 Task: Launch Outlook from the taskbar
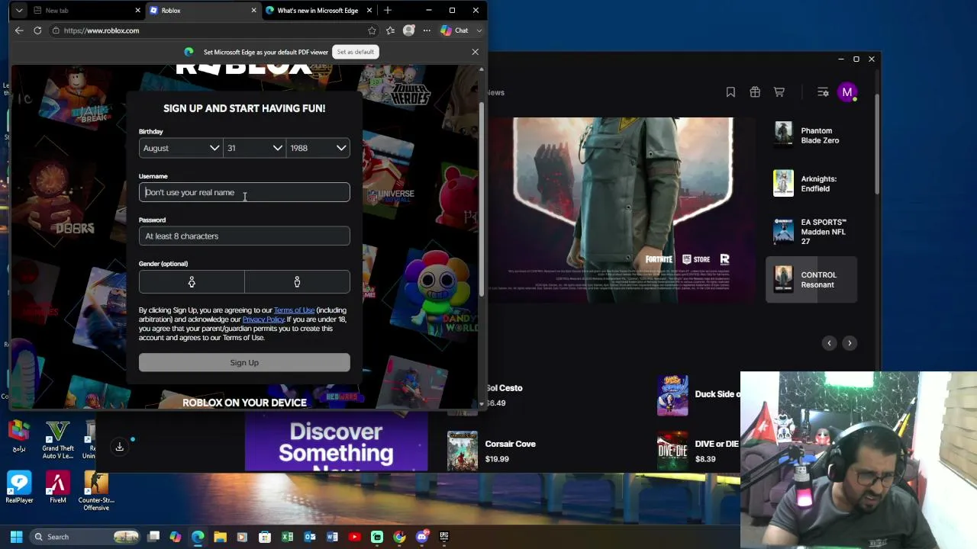[x=310, y=537]
